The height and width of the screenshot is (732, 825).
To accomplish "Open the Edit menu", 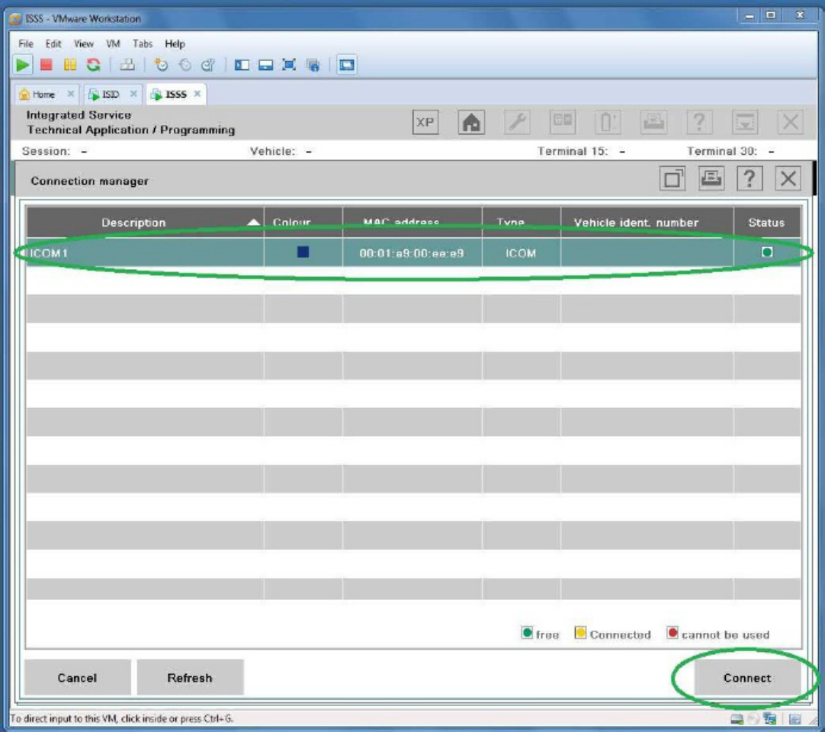I will [53, 43].
